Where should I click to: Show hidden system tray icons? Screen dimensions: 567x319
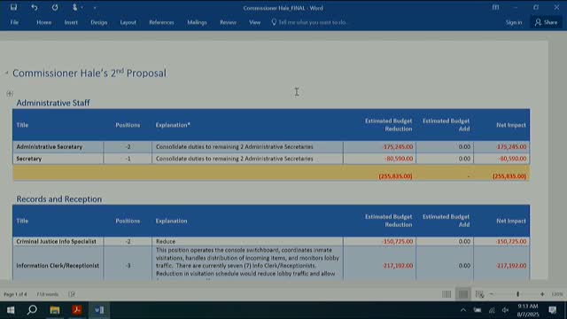[463, 310]
